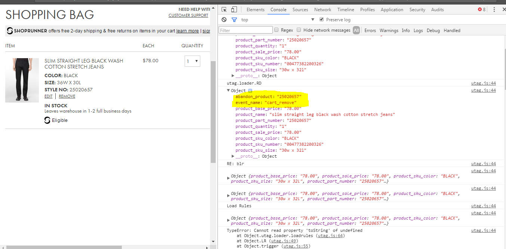
Task: Toggle the console filter funnel icon
Action: [234, 19]
